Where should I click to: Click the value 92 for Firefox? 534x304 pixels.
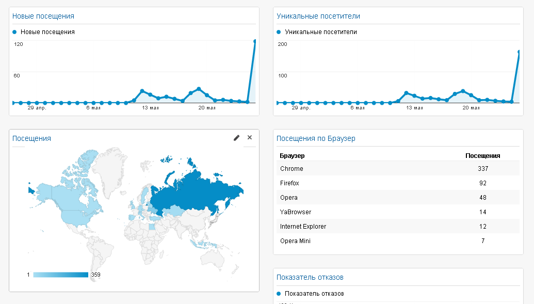click(x=483, y=183)
